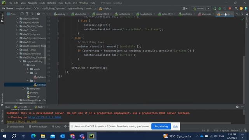
Task: Open File Explorer from taskbar
Action: (x=43, y=136)
